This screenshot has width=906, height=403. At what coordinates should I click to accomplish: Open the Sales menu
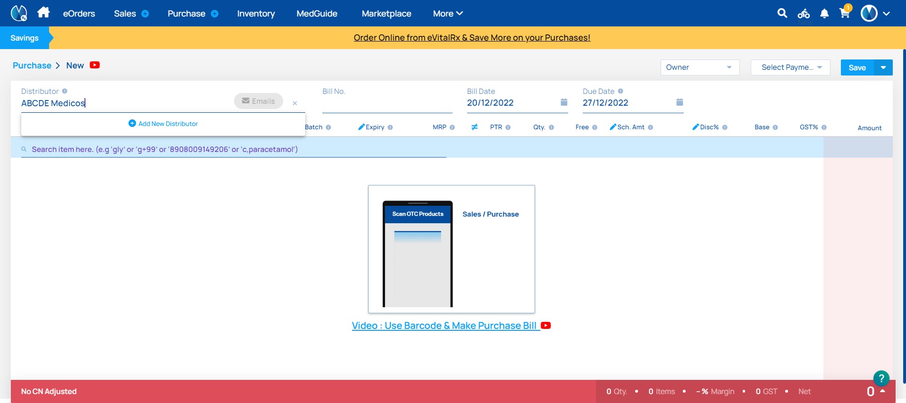coord(125,14)
